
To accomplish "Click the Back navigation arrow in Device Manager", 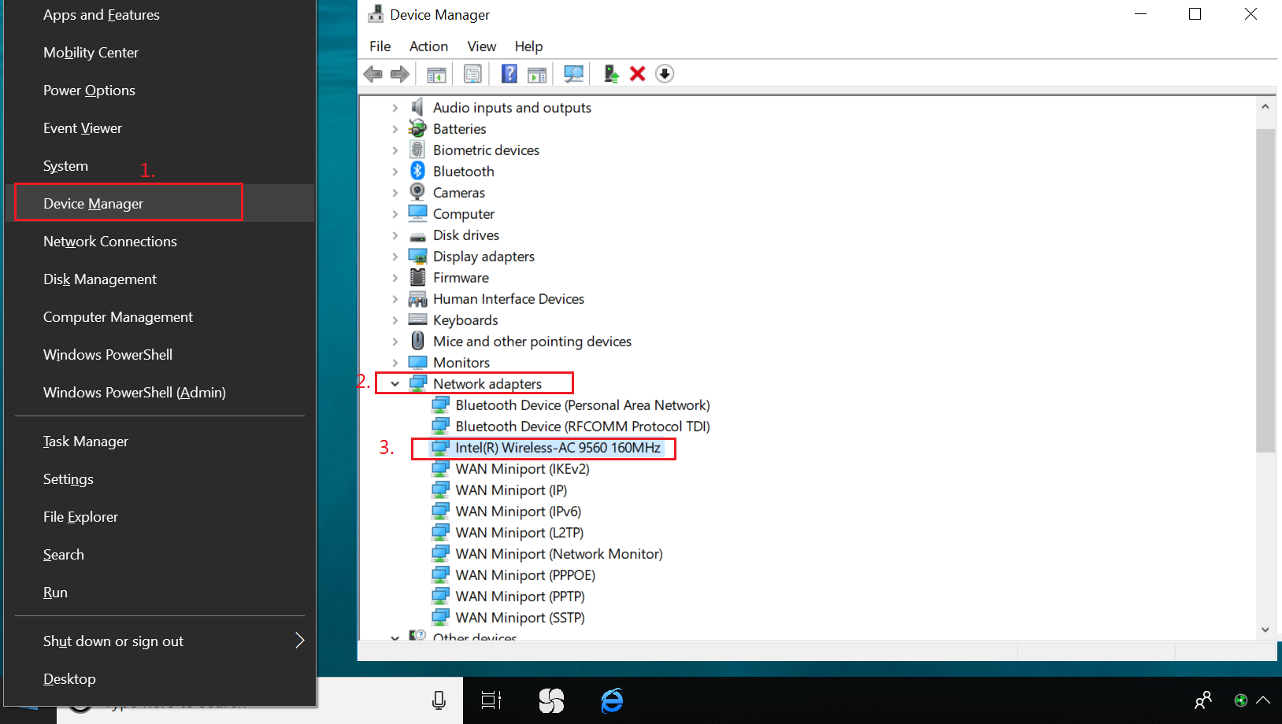I will point(372,73).
